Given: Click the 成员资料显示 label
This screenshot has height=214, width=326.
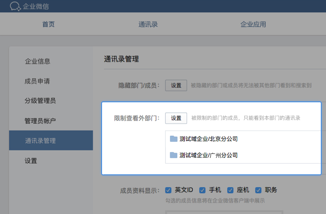Looking at the screenshot, I should (140, 190).
